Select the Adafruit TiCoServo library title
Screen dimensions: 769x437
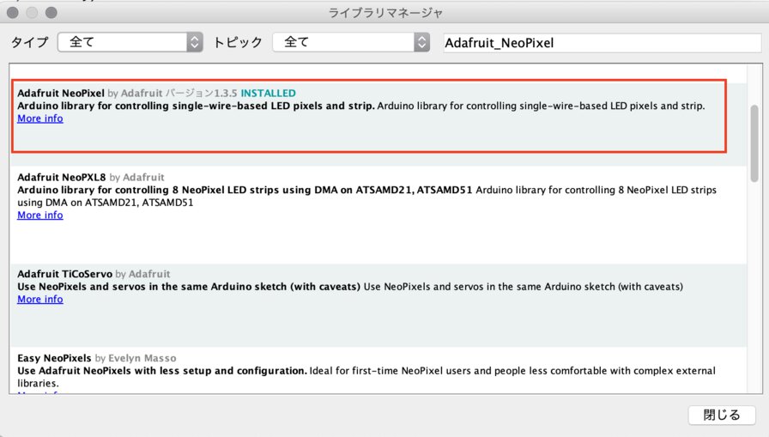pyautogui.click(x=64, y=274)
